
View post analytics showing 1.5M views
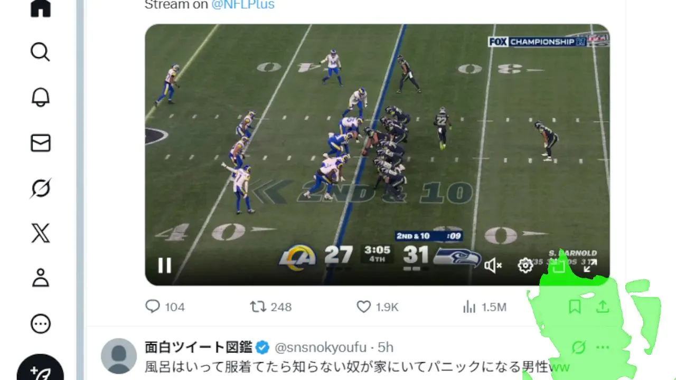tap(484, 307)
